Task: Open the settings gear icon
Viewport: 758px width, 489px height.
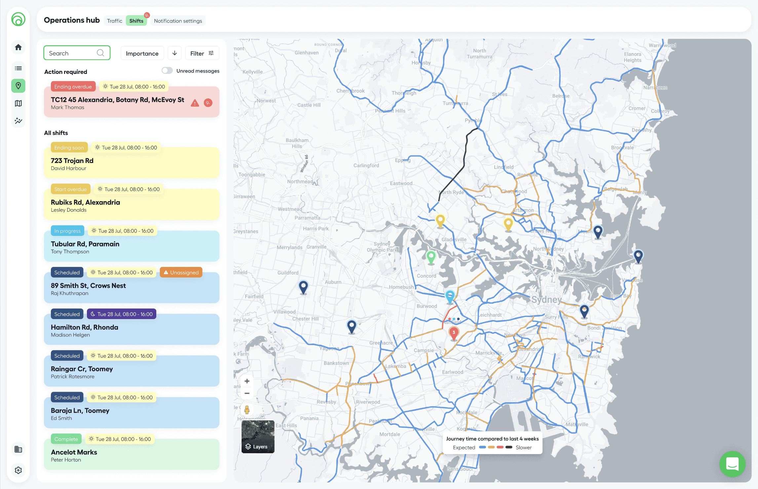Action: [x=19, y=470]
